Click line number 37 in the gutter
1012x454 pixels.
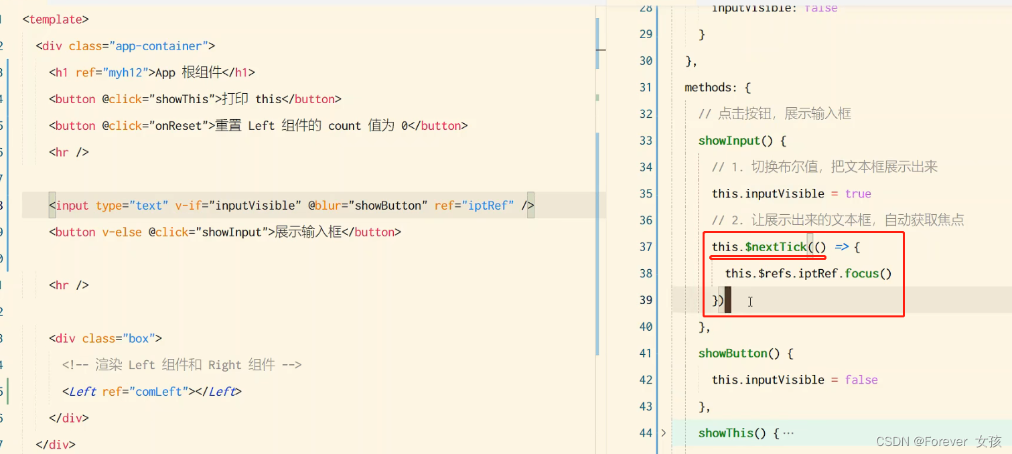[x=645, y=246]
